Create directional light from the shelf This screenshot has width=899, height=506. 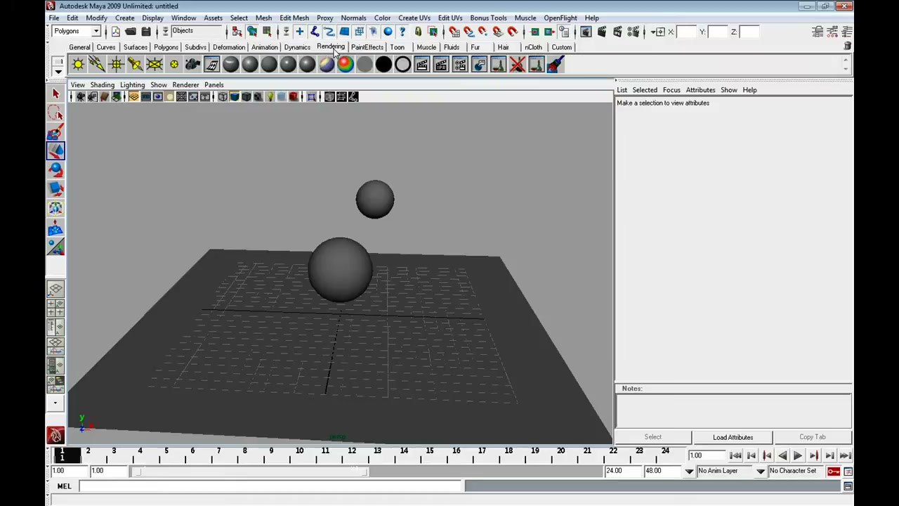97,65
